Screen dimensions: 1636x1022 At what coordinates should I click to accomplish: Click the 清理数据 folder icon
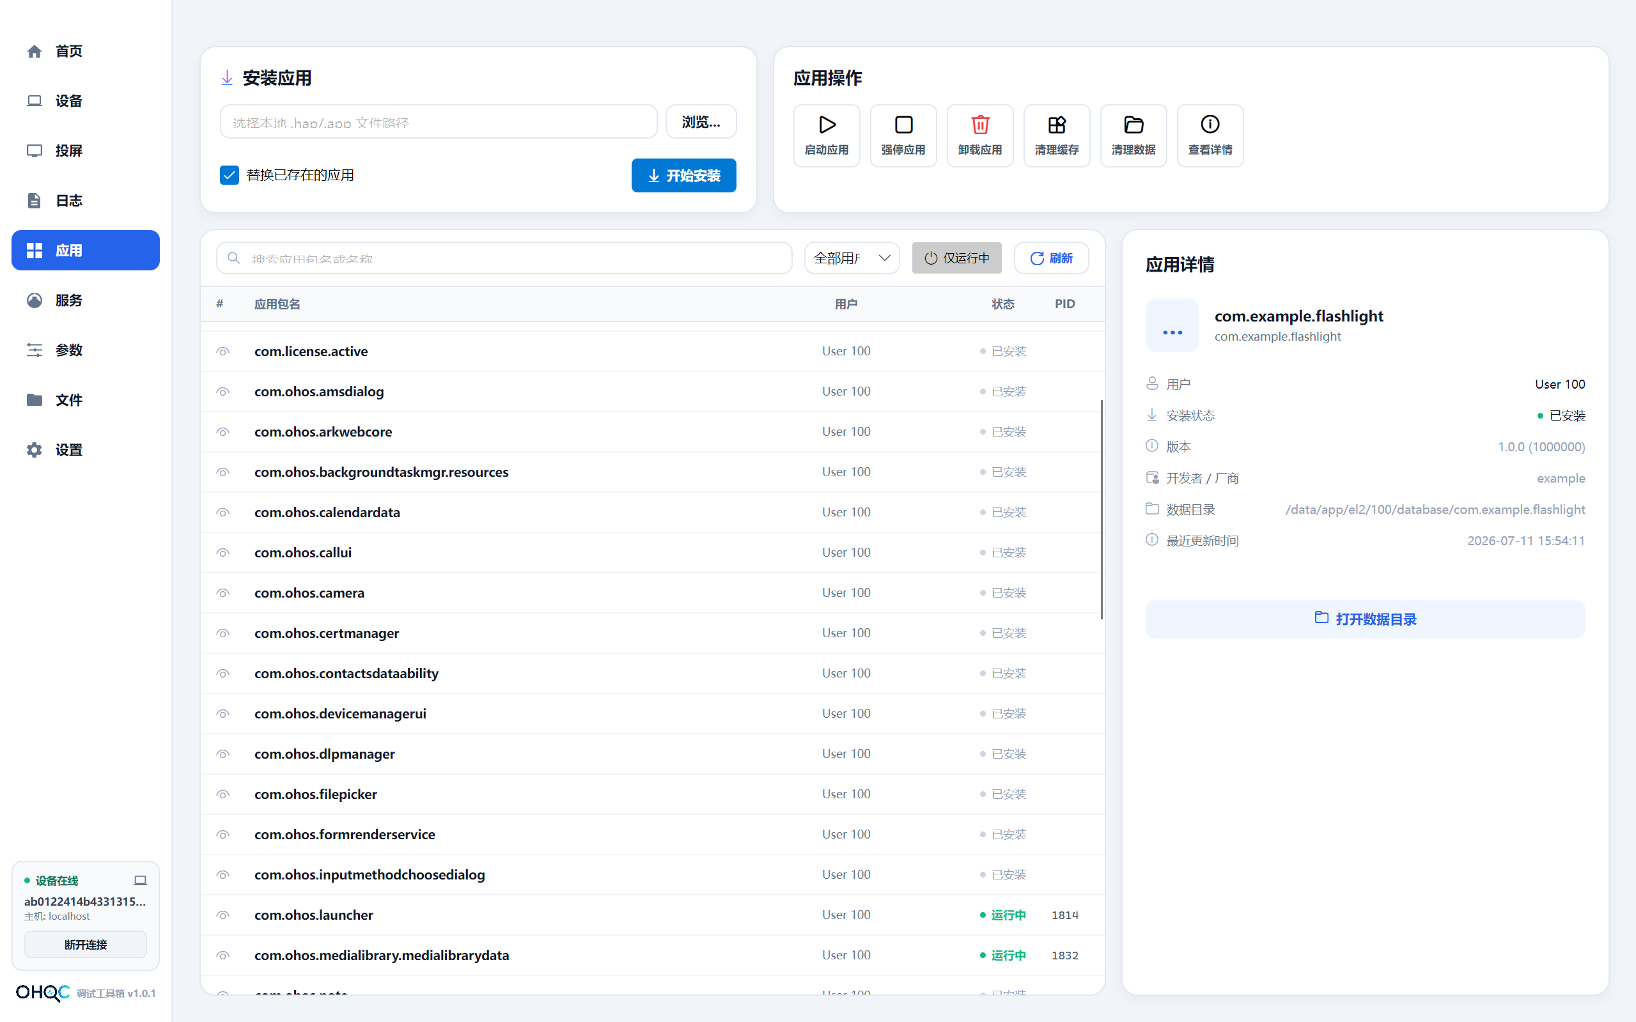click(1134, 125)
